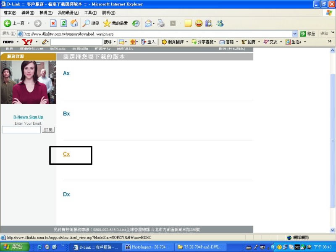Image resolution: width=336 pixels, height=252 pixels.
Task: Click the Yahoo! Y! logo
Action: click(27, 42)
